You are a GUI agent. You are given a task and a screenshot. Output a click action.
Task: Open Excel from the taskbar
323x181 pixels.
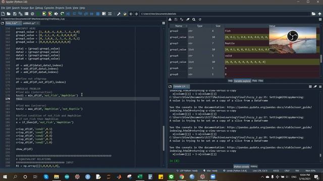pos(140,176)
